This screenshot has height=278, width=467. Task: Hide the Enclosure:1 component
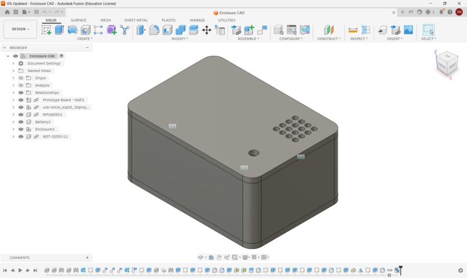(x=21, y=129)
